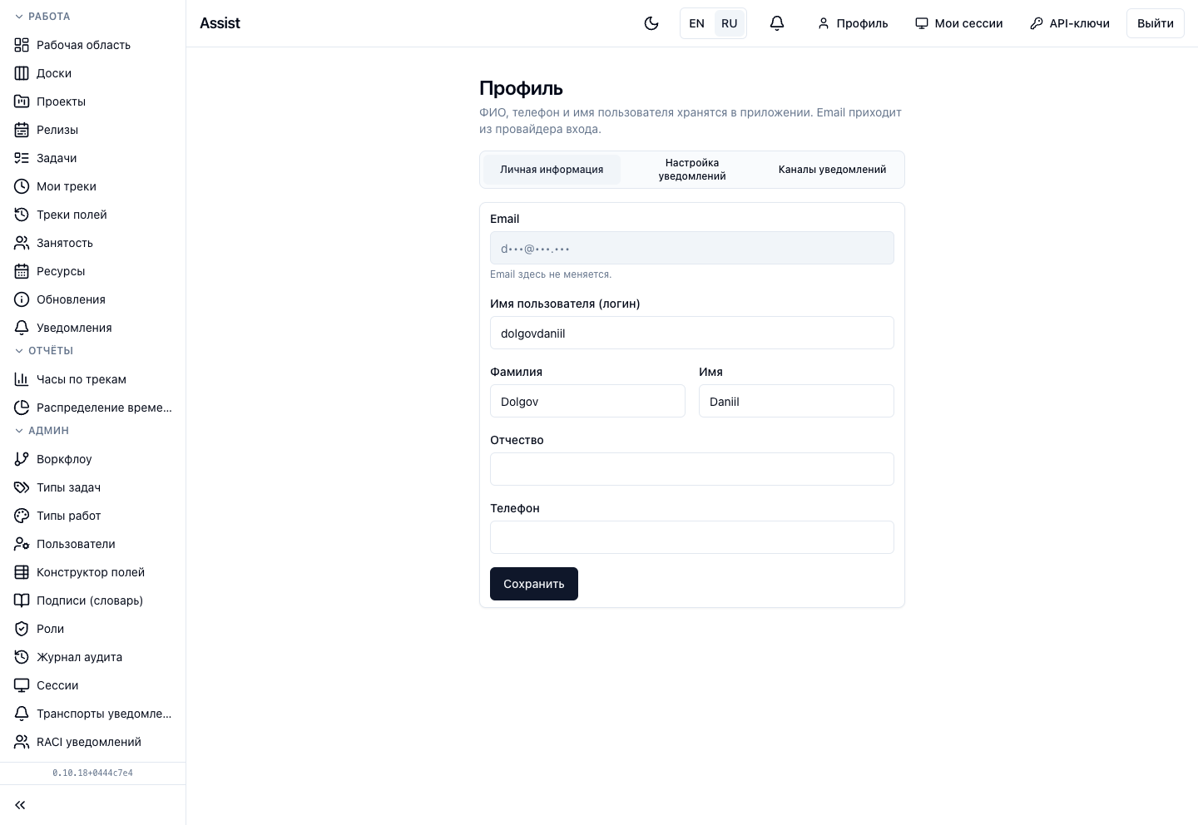
Task: Go to Занятость people icon
Action: (22, 243)
